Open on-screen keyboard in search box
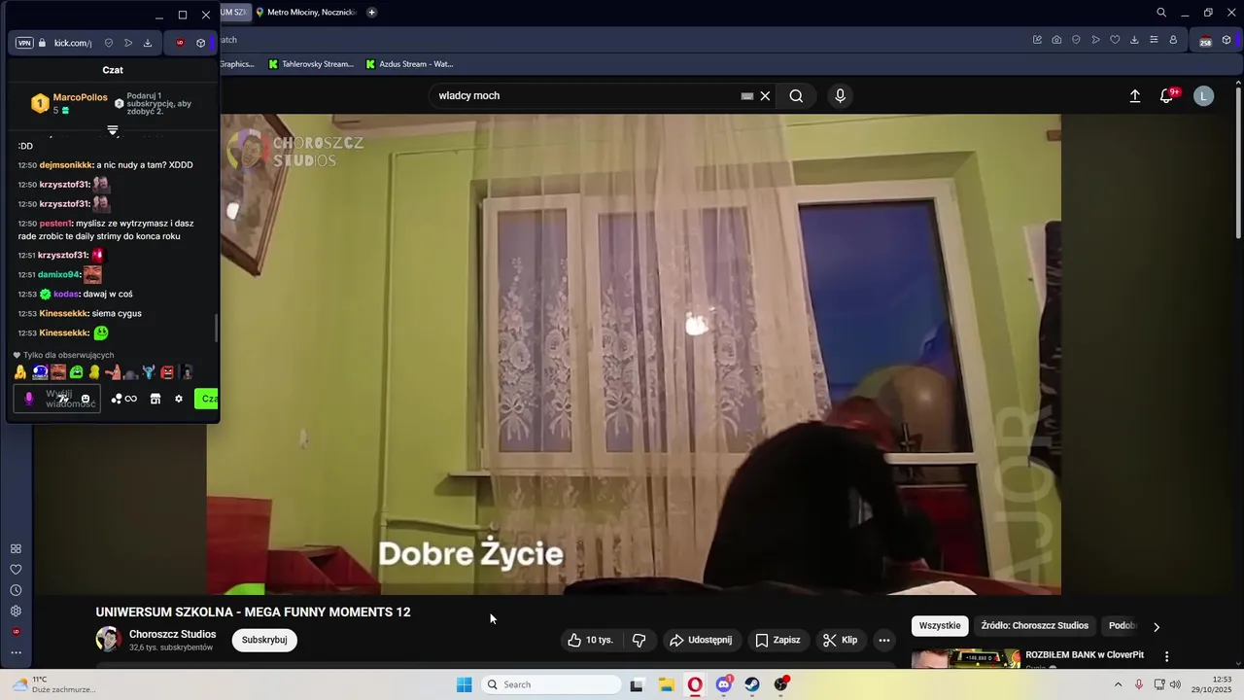The width and height of the screenshot is (1244, 700). tap(746, 96)
